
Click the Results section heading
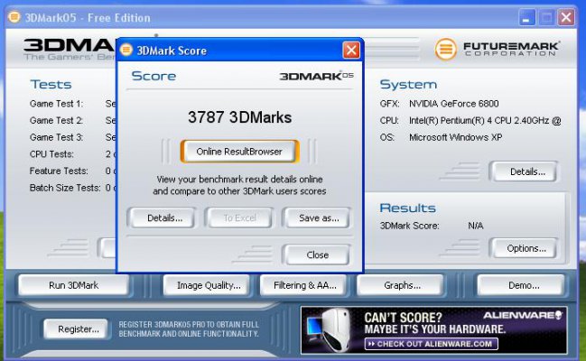tap(408, 208)
